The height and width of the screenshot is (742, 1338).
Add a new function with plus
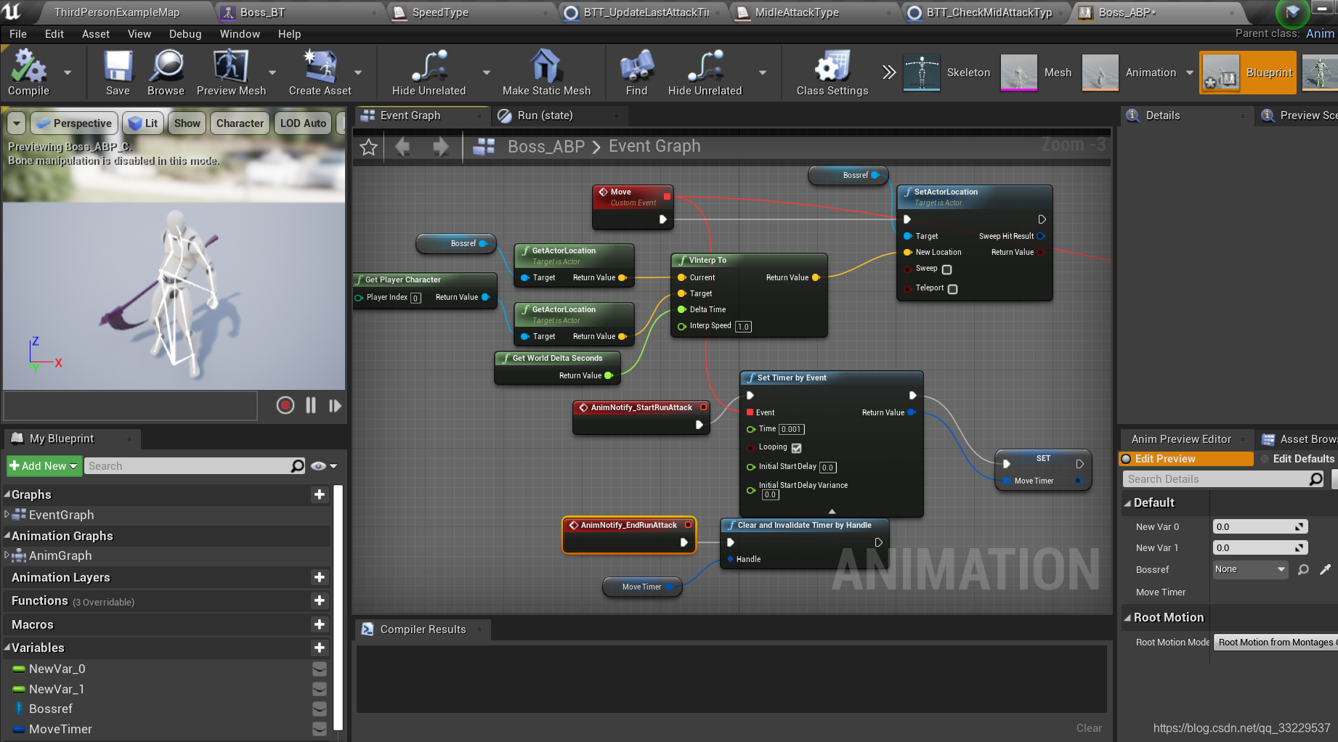click(319, 600)
